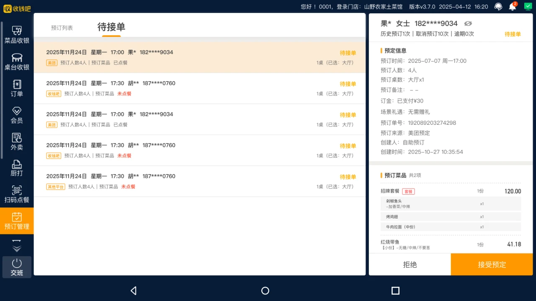Open 厨打 kitchen printing

[17, 168]
